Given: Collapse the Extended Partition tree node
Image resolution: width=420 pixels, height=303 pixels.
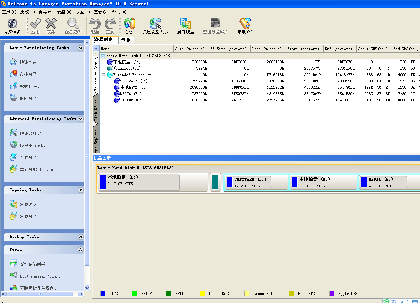Looking at the screenshot, I should click(103, 75).
